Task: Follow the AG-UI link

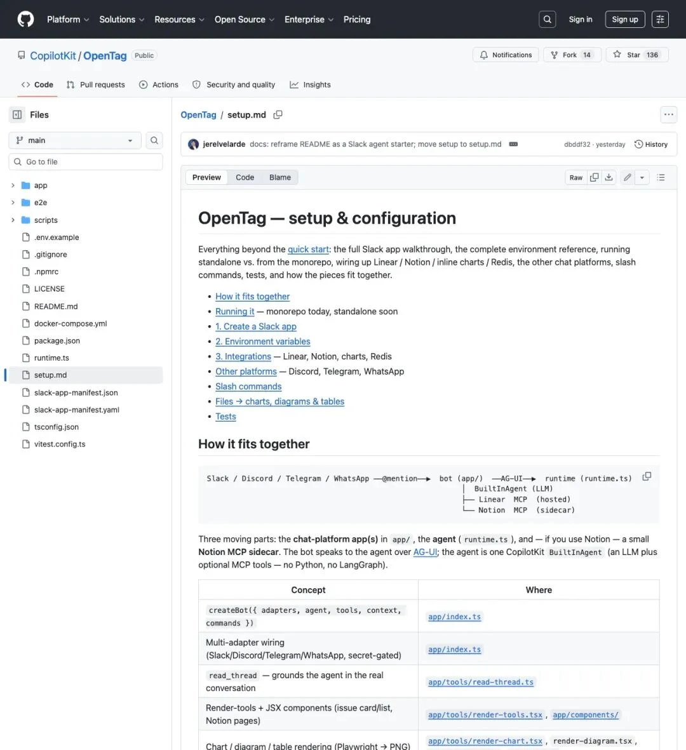Action: (x=426, y=552)
